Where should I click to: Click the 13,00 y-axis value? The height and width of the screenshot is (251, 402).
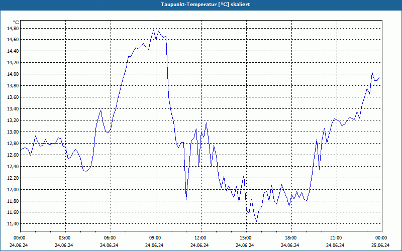(x=13, y=132)
